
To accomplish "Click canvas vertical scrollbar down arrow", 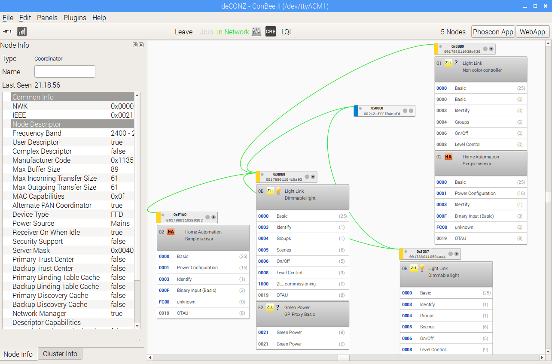I will (548, 352).
